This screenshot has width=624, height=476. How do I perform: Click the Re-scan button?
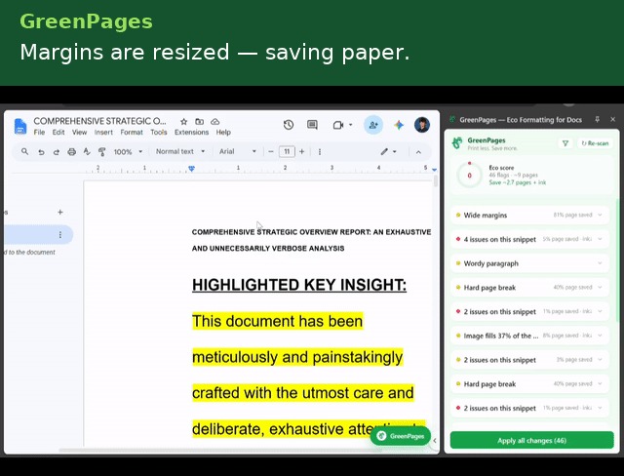[595, 143]
